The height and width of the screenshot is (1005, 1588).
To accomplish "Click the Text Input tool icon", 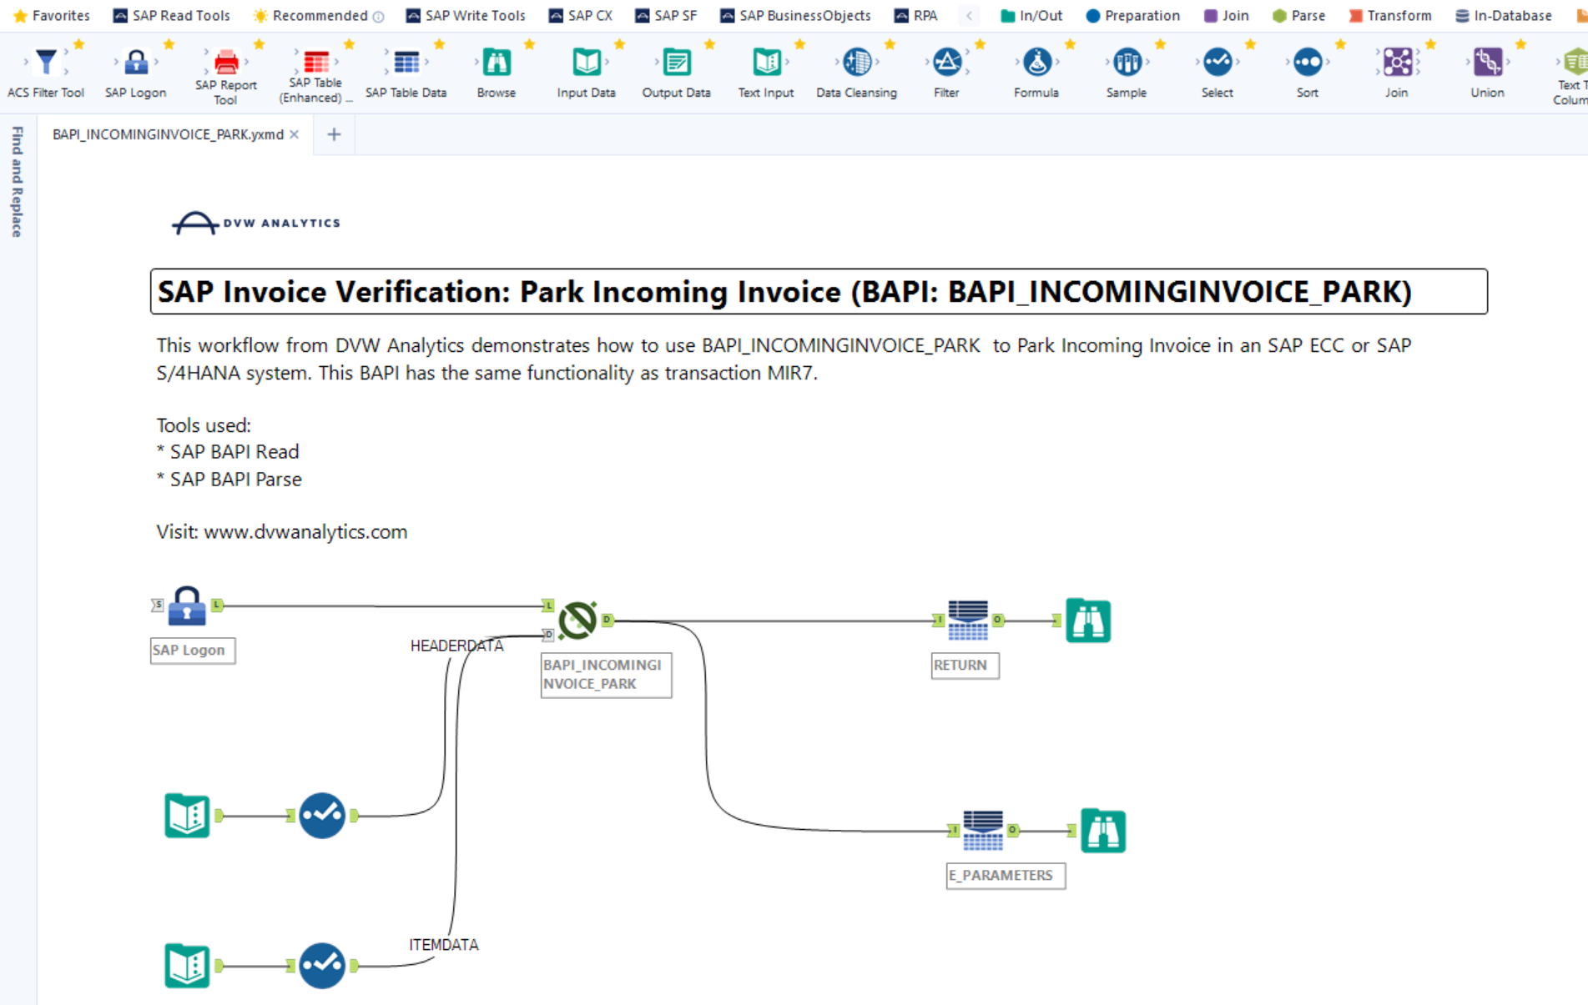I will point(765,63).
